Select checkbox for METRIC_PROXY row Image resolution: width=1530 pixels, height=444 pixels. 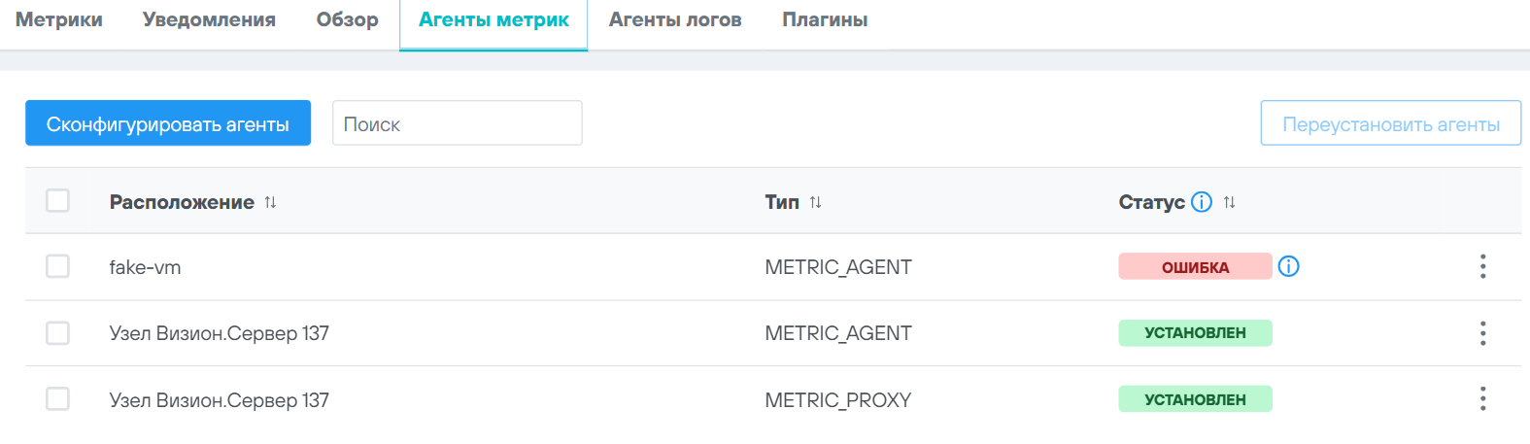pyautogui.click(x=58, y=399)
